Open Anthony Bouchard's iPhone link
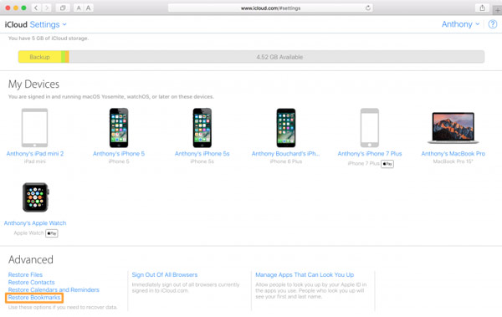 [x=285, y=154]
